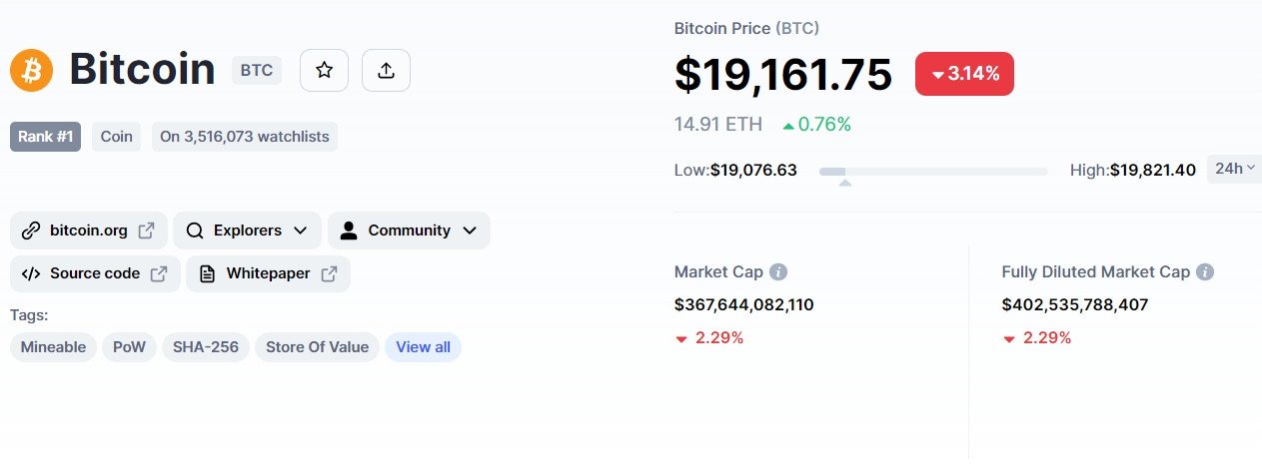Click the Source code brackets icon
1262x469 pixels.
point(31,273)
